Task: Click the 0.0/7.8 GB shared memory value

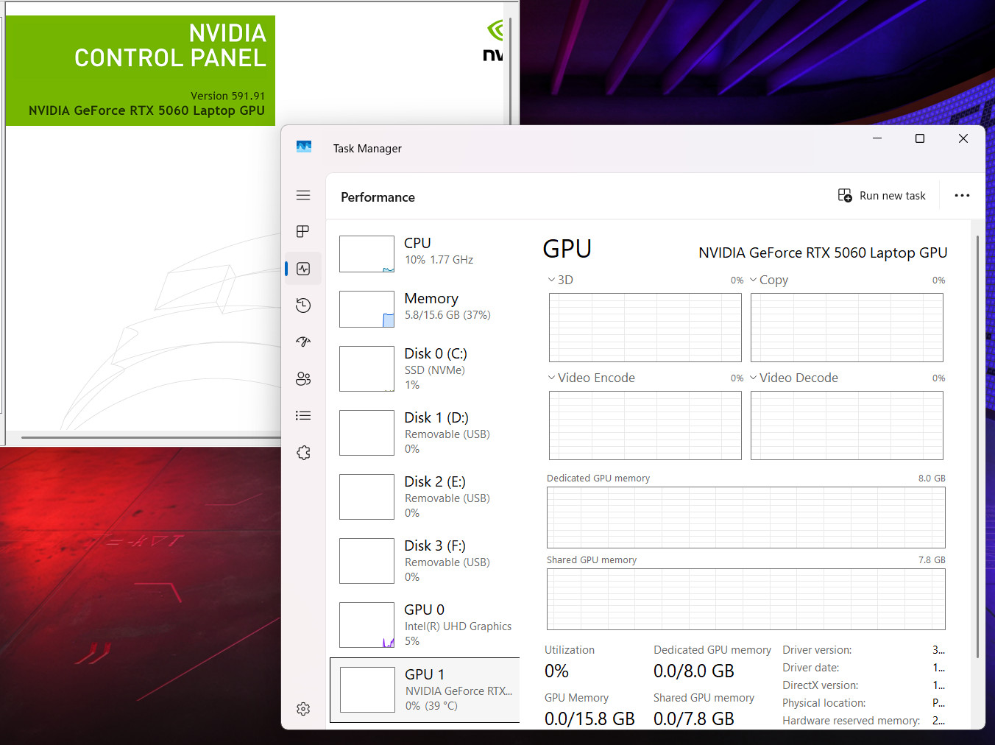Action: 694,719
